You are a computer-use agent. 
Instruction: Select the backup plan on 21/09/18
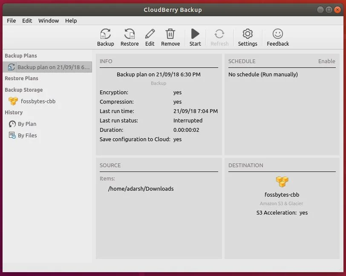pyautogui.click(x=53, y=67)
